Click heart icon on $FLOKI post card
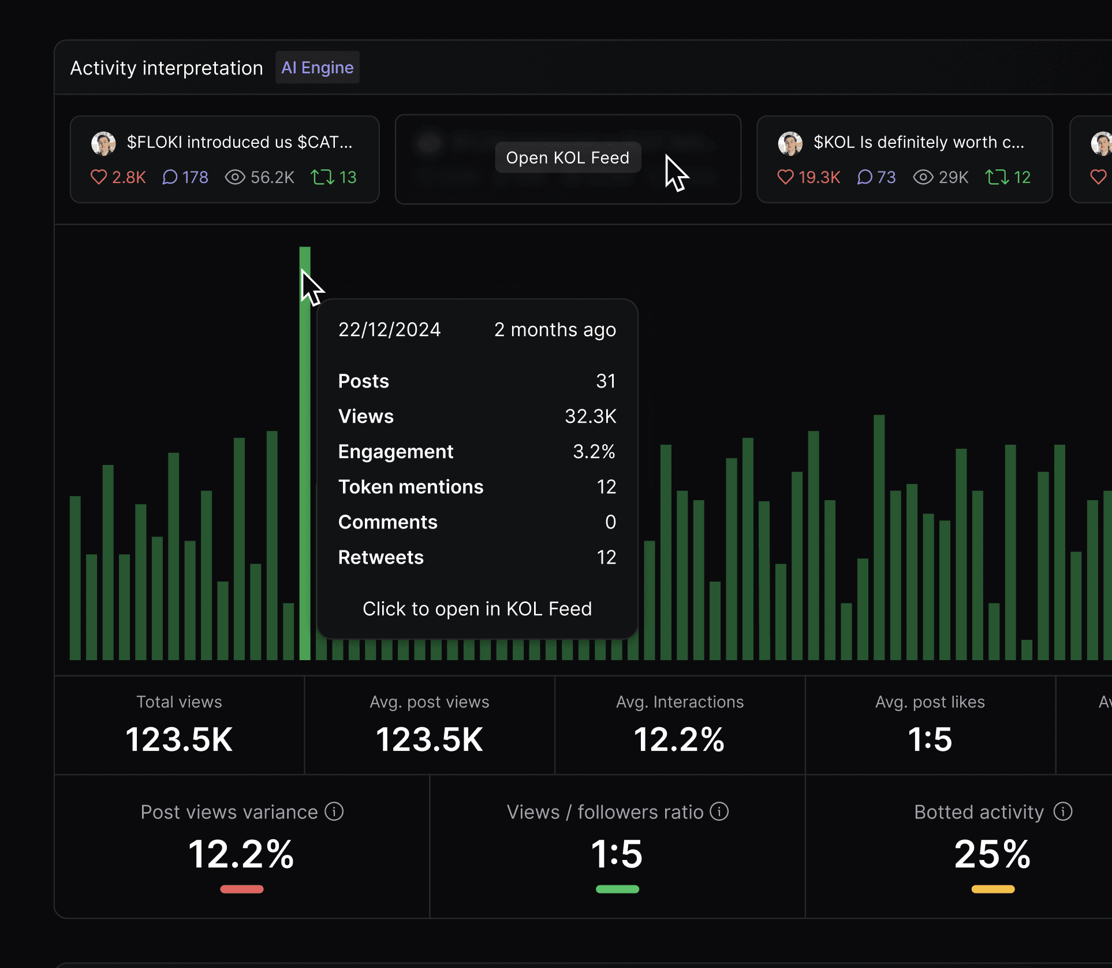This screenshot has width=1112, height=968. point(99,177)
